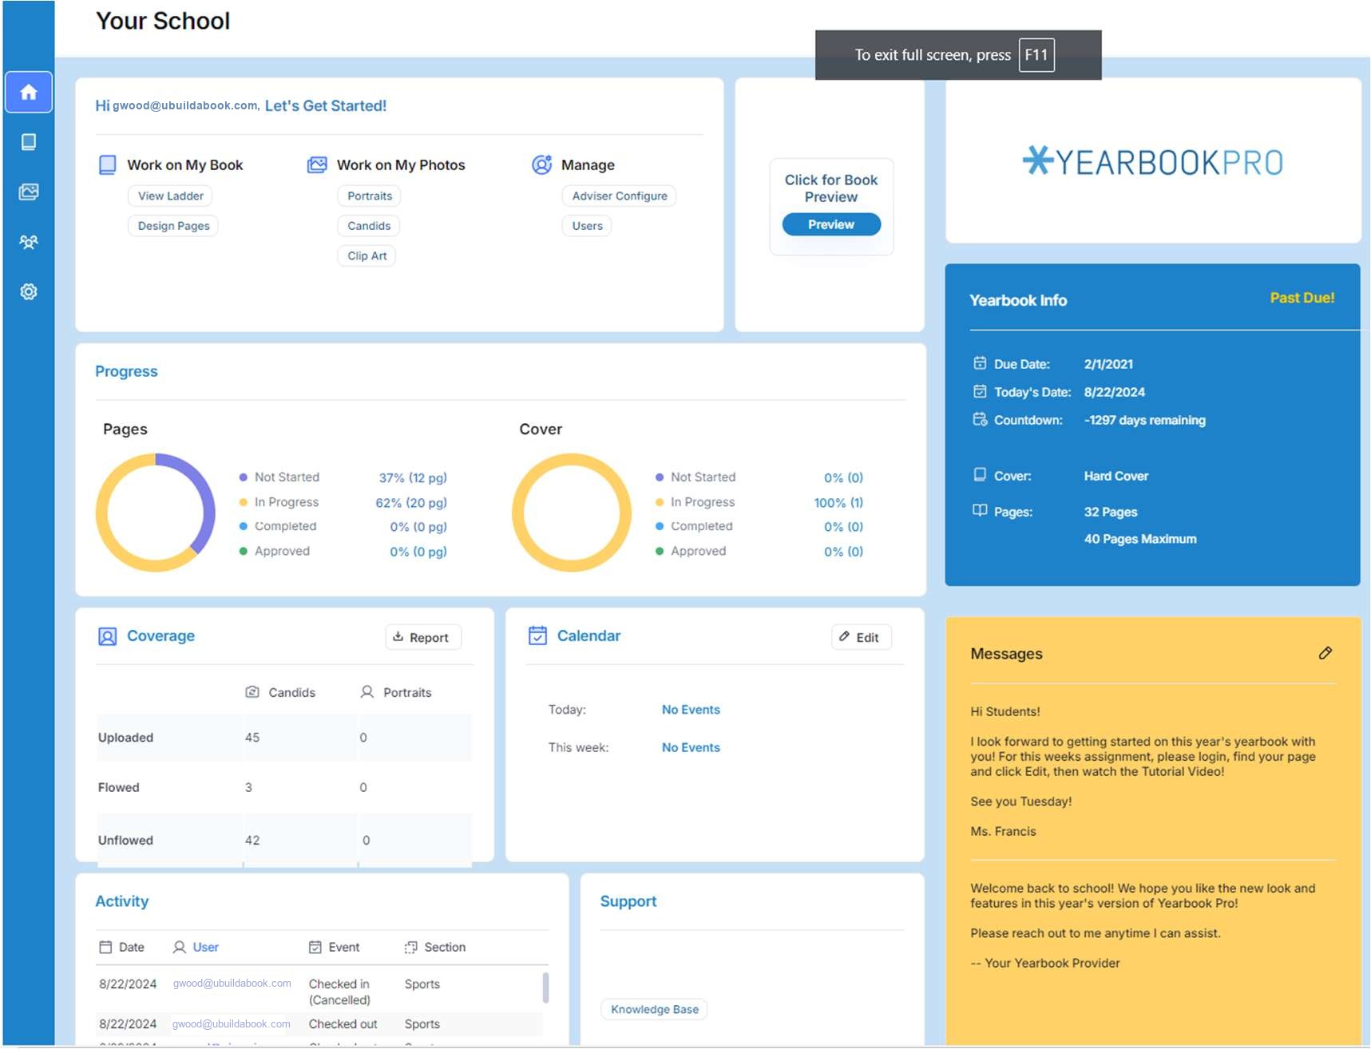Click the Pages open-book icon

[x=980, y=511]
